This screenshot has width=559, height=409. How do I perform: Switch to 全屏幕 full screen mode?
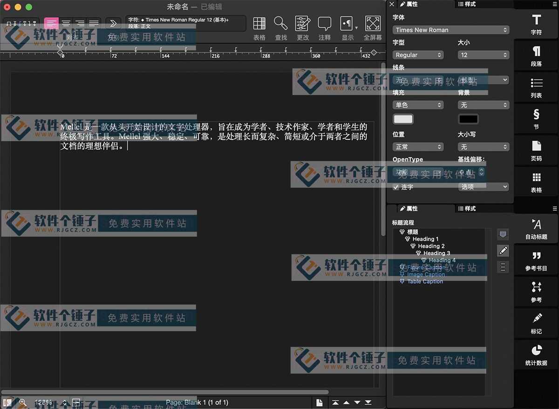pos(373,28)
